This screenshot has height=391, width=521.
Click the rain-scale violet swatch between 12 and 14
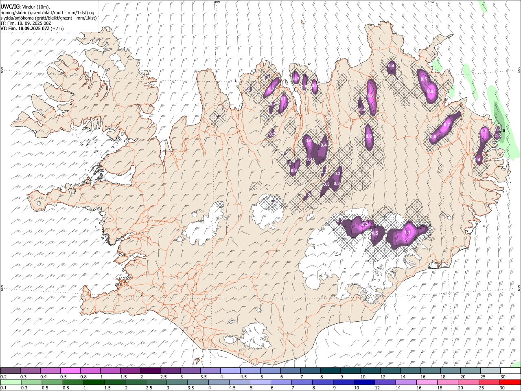385,382
